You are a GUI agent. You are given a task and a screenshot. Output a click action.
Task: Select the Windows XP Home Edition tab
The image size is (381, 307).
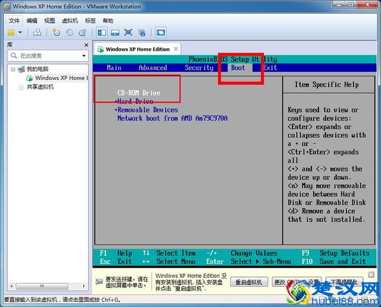click(138, 49)
